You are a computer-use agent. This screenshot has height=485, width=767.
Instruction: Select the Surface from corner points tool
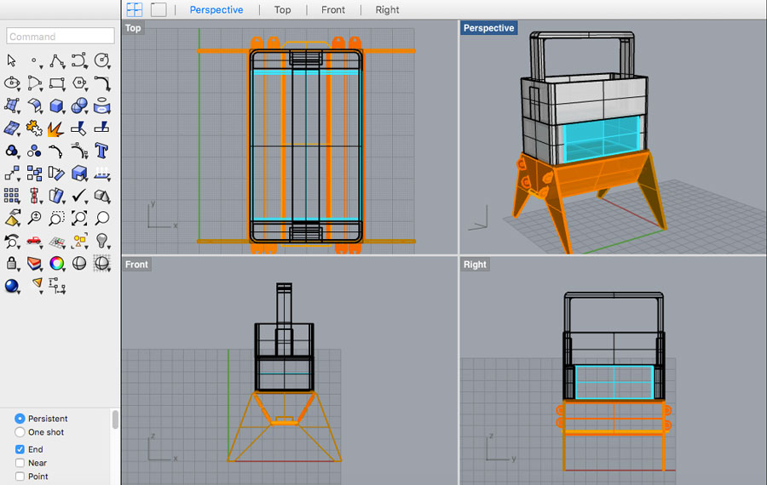(12, 105)
